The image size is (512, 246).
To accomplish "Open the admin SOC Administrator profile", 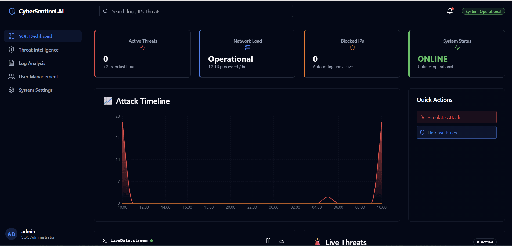I will coord(28,234).
